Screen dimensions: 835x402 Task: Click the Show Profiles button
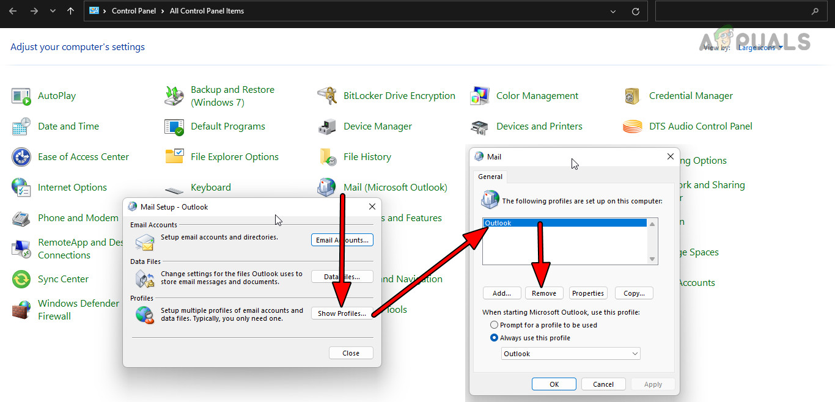pos(342,313)
